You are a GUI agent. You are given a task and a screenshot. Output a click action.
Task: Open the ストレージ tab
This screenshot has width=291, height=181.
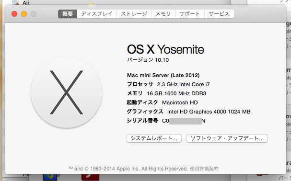tap(134, 14)
